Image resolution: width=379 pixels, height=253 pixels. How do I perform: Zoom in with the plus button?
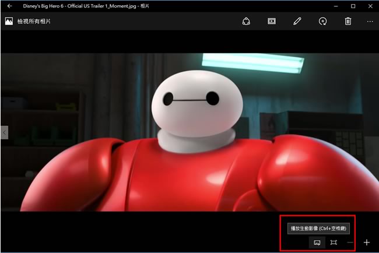(367, 243)
